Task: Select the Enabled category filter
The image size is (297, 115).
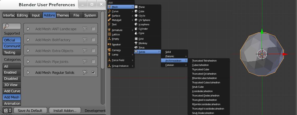Action: [12, 72]
